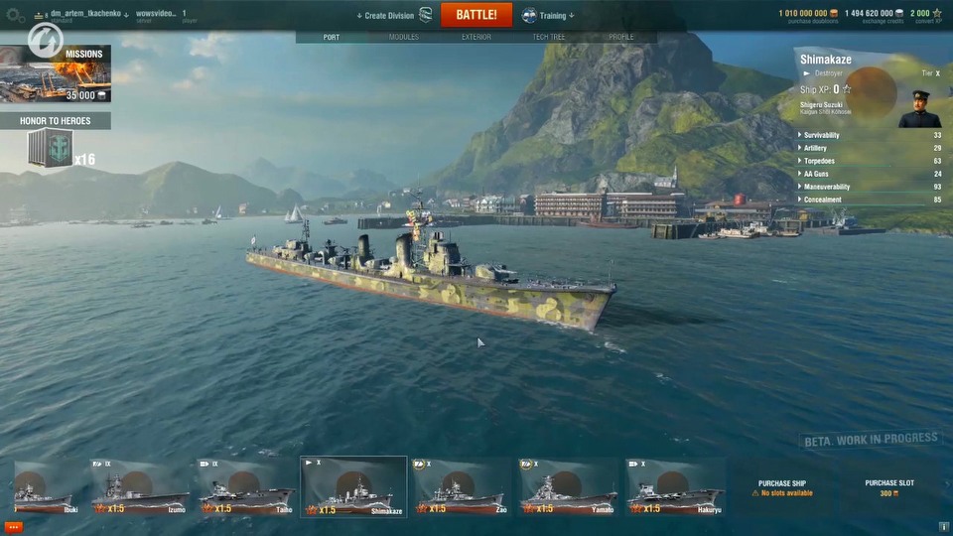
Task: Click the commander Shigeru Suzuki portrait
Action: 920,109
